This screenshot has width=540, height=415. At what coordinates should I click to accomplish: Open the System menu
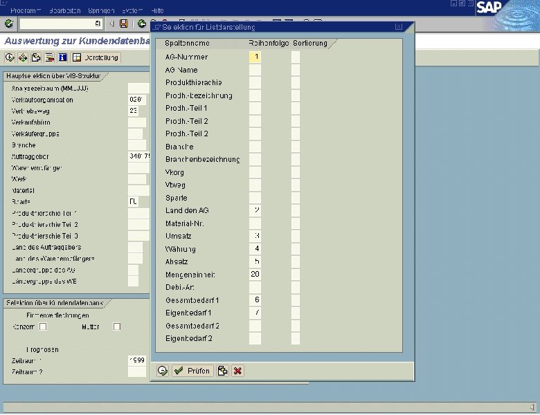coord(133,10)
